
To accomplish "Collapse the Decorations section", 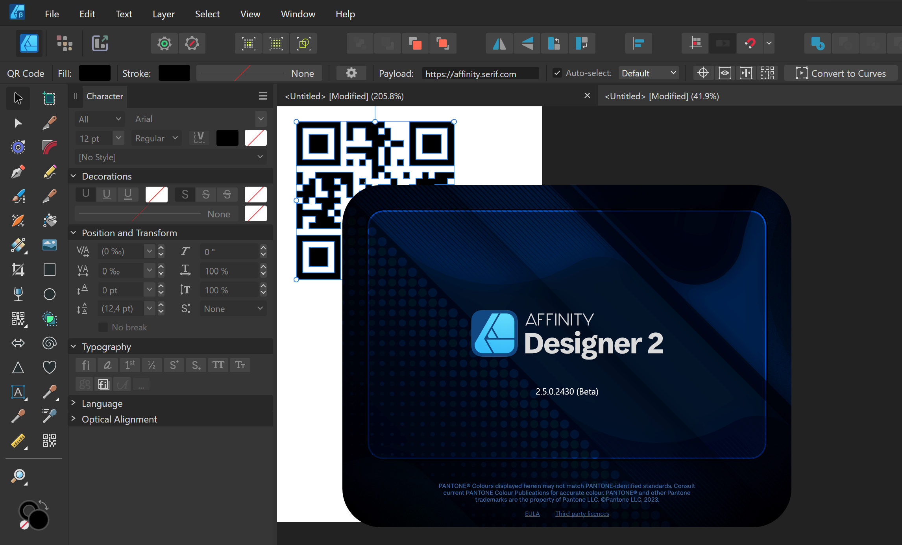I will coord(73,176).
